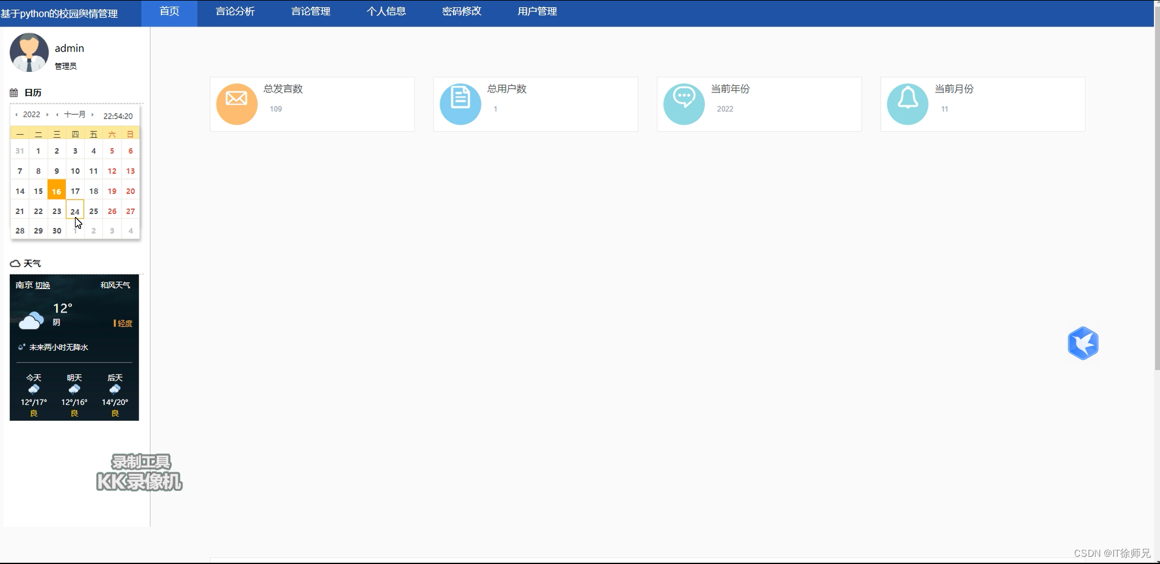Click the admin username
Screen dimensions: 1160x564
pos(70,48)
